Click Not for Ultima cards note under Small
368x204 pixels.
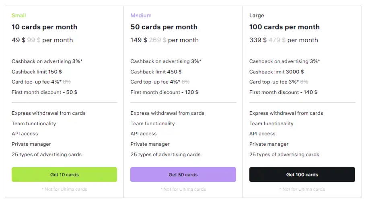click(64, 189)
